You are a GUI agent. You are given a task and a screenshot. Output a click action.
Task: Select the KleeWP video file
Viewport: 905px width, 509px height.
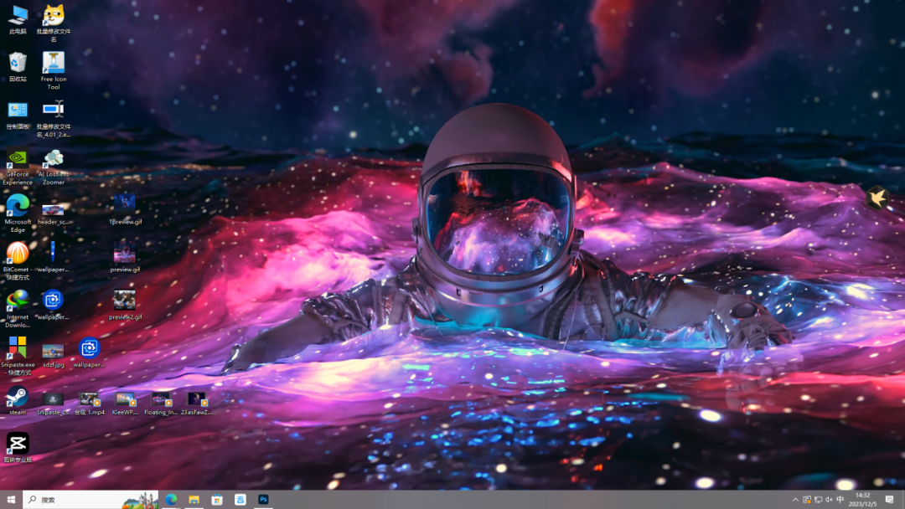tap(125, 404)
